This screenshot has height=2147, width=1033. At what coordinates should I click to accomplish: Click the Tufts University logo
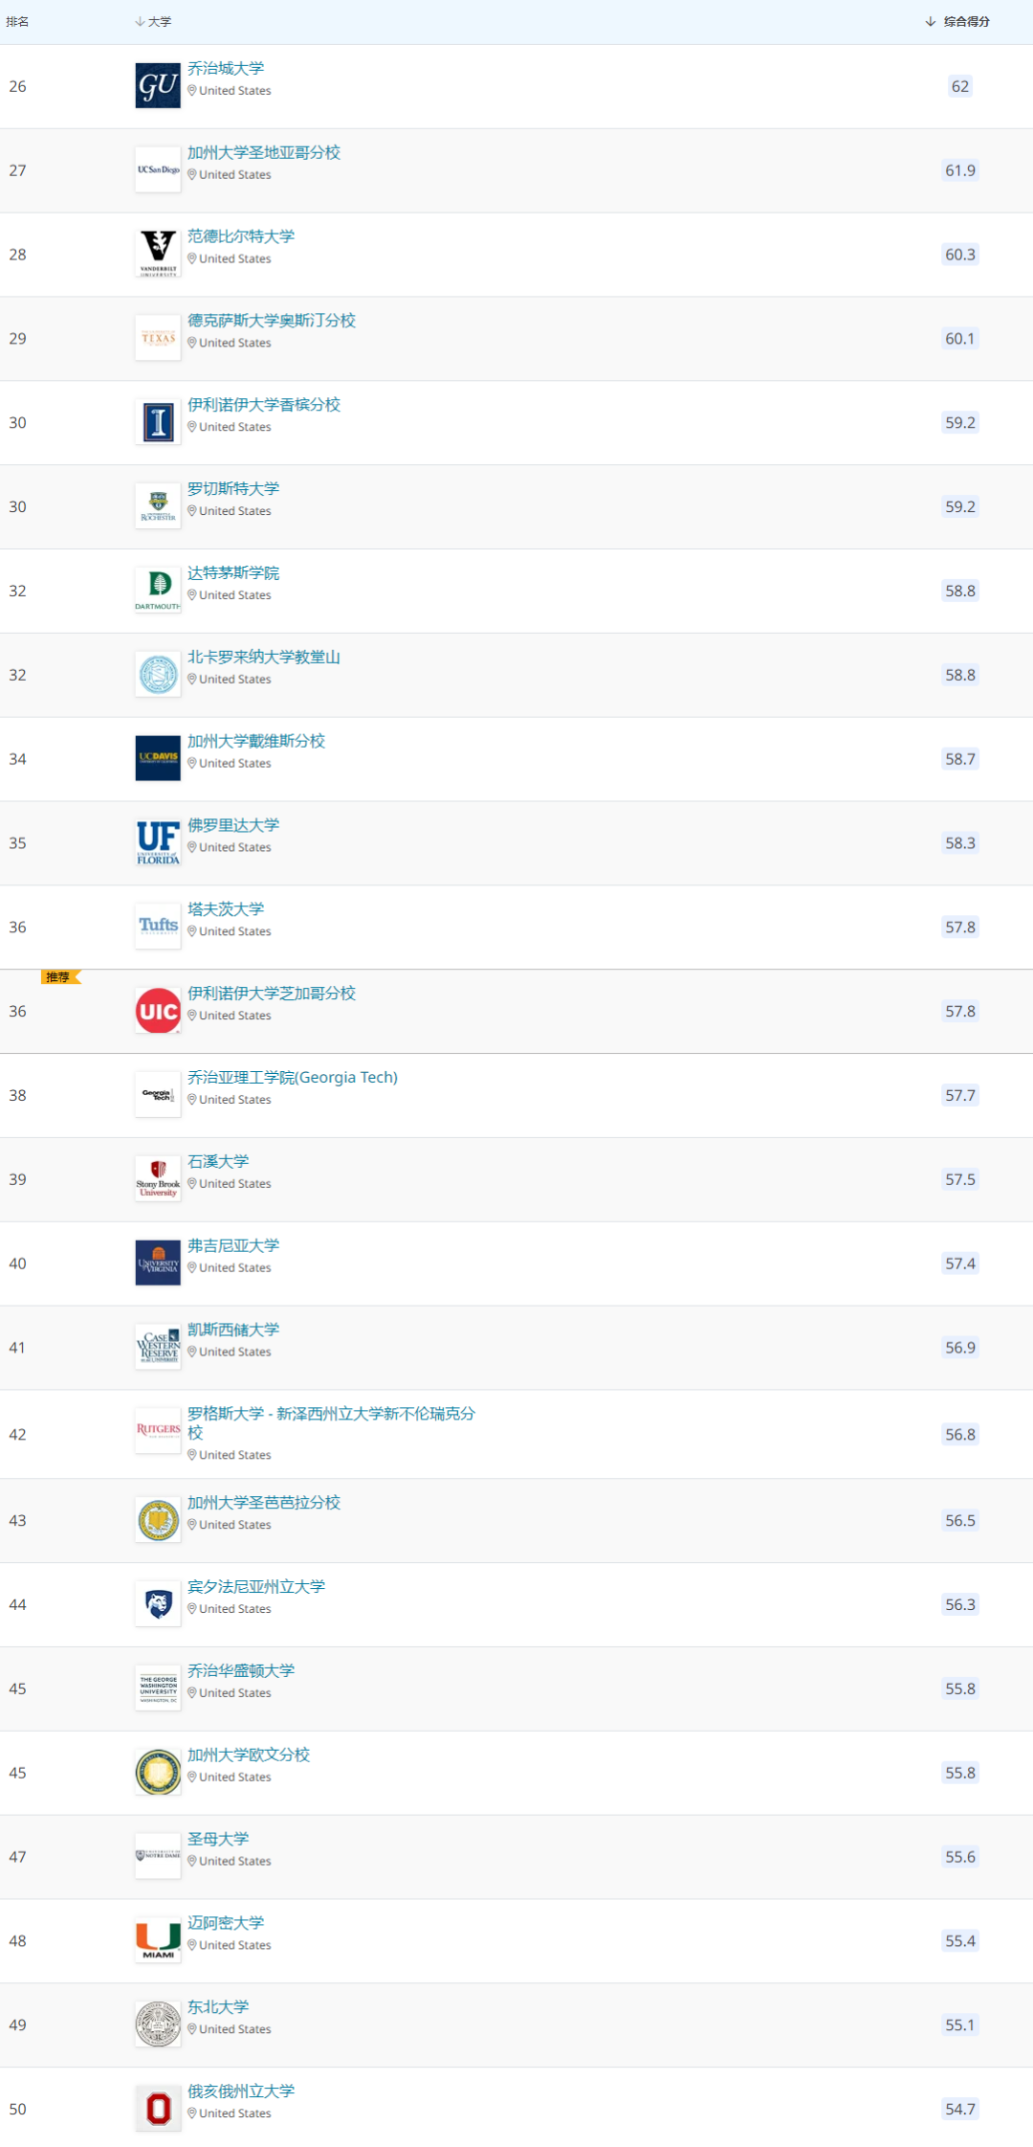[158, 926]
